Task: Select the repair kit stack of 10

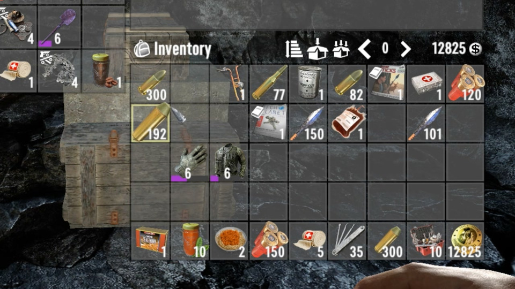Action: (426, 241)
